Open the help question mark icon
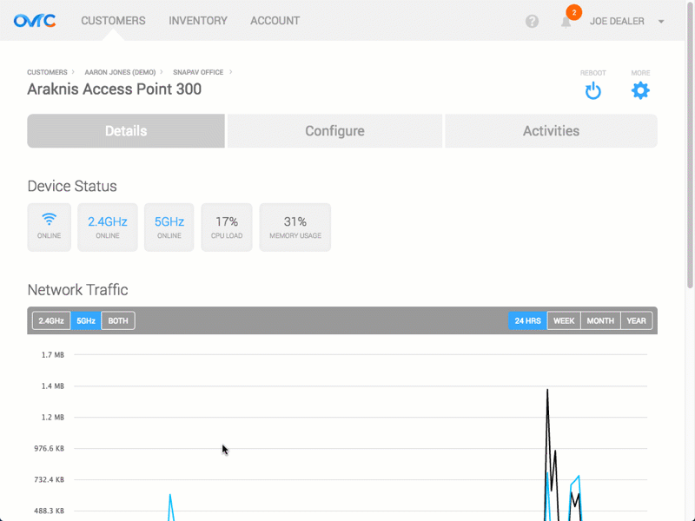The height and width of the screenshot is (521, 695). click(x=532, y=21)
